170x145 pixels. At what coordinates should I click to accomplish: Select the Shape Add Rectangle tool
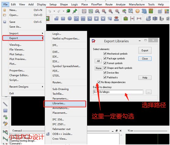pos(63,19)
